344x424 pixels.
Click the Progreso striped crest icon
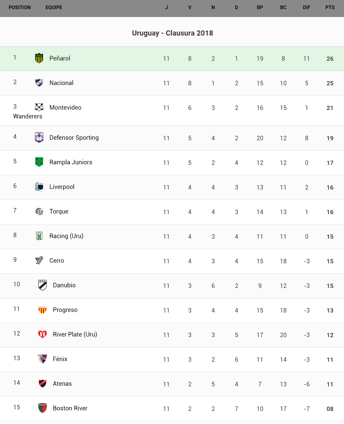tap(43, 309)
